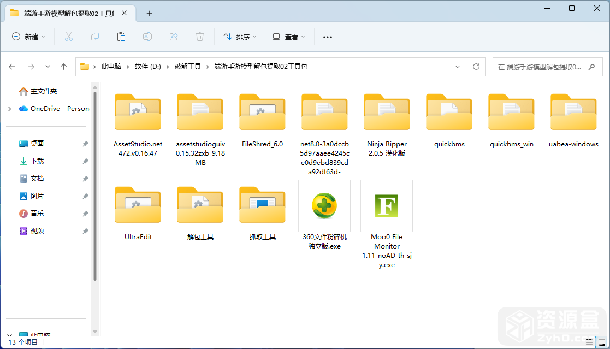Open Moo0 File Monitor executable
610x349 pixels.
pyautogui.click(x=386, y=206)
